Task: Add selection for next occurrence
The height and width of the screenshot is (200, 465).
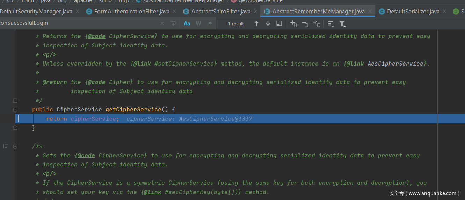Action: coord(293,23)
